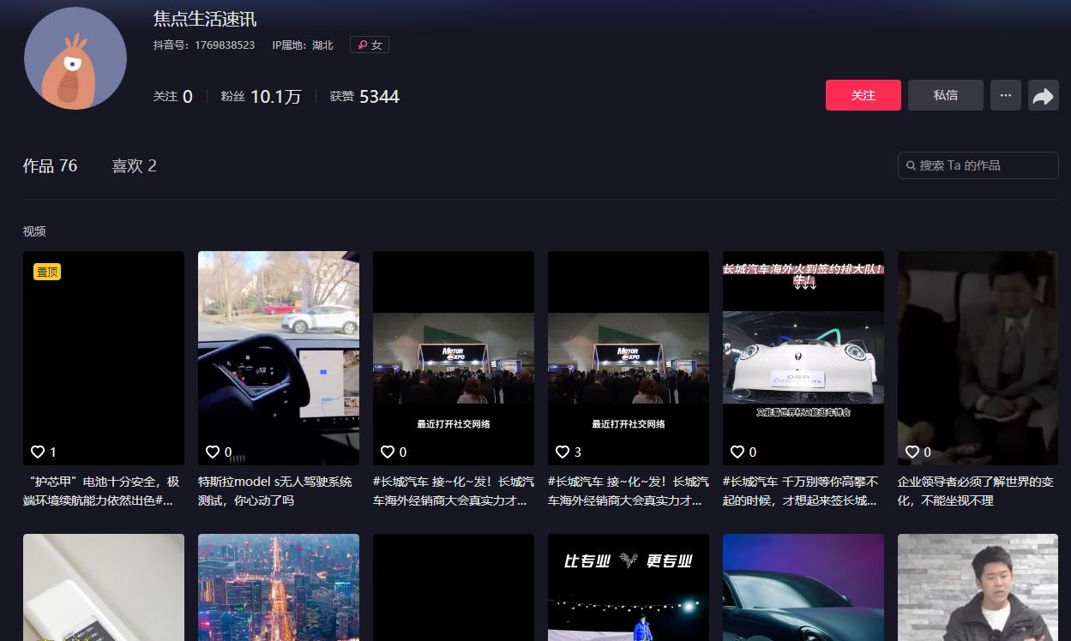Click the 特斯拉model s无人驾驶系统 title
This screenshot has height=641, width=1071.
click(x=275, y=491)
